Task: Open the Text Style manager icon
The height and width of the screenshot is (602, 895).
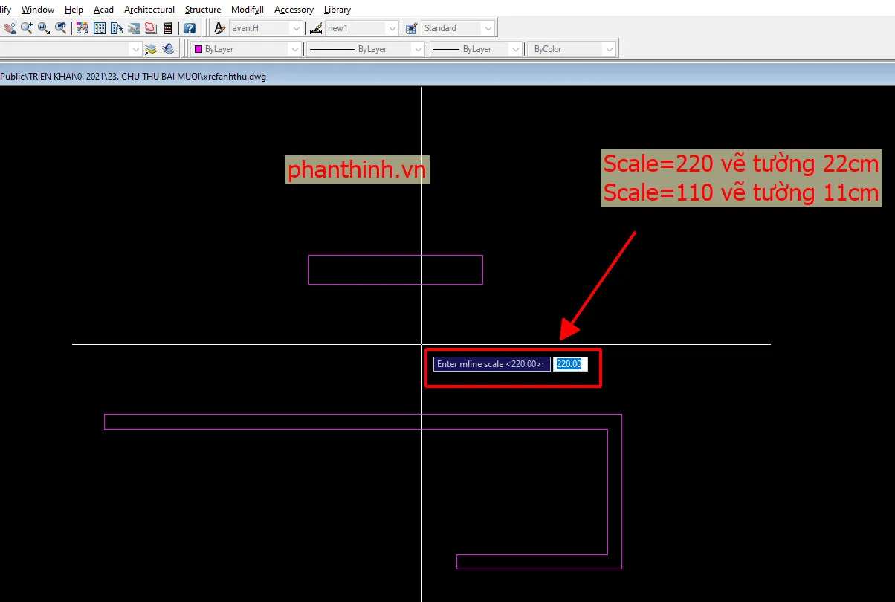Action: pos(220,28)
